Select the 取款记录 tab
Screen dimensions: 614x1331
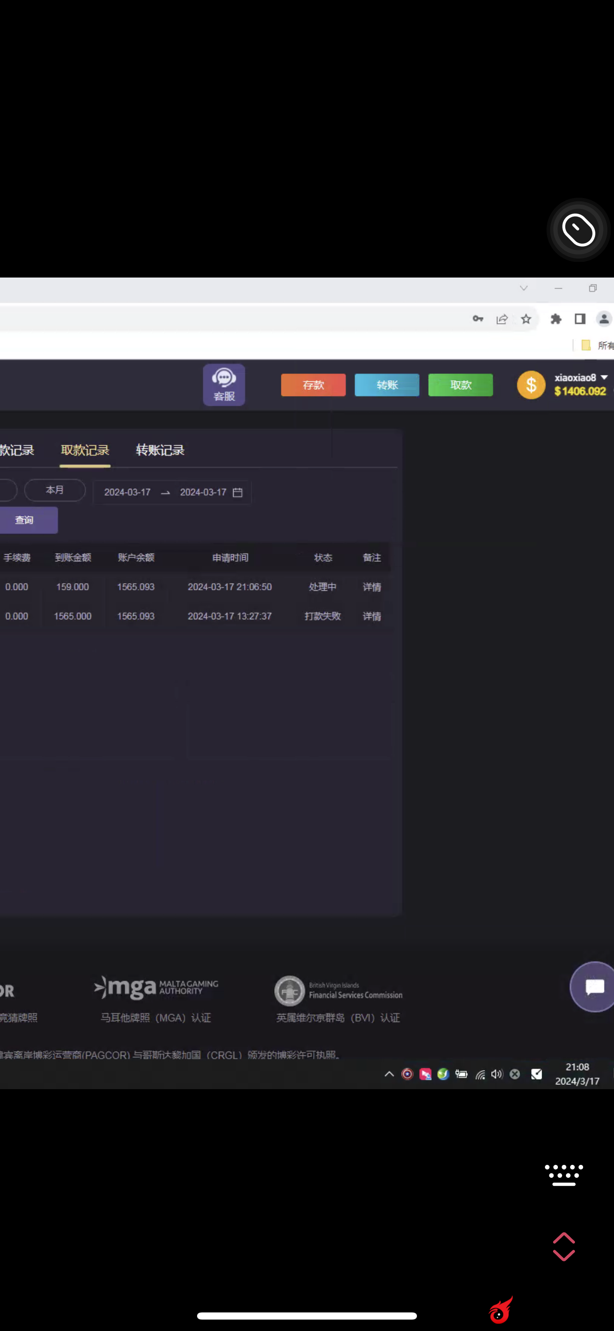85,450
